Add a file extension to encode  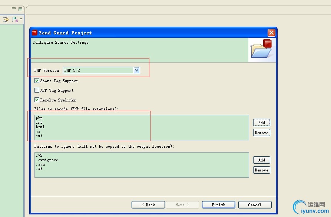coord(262,123)
